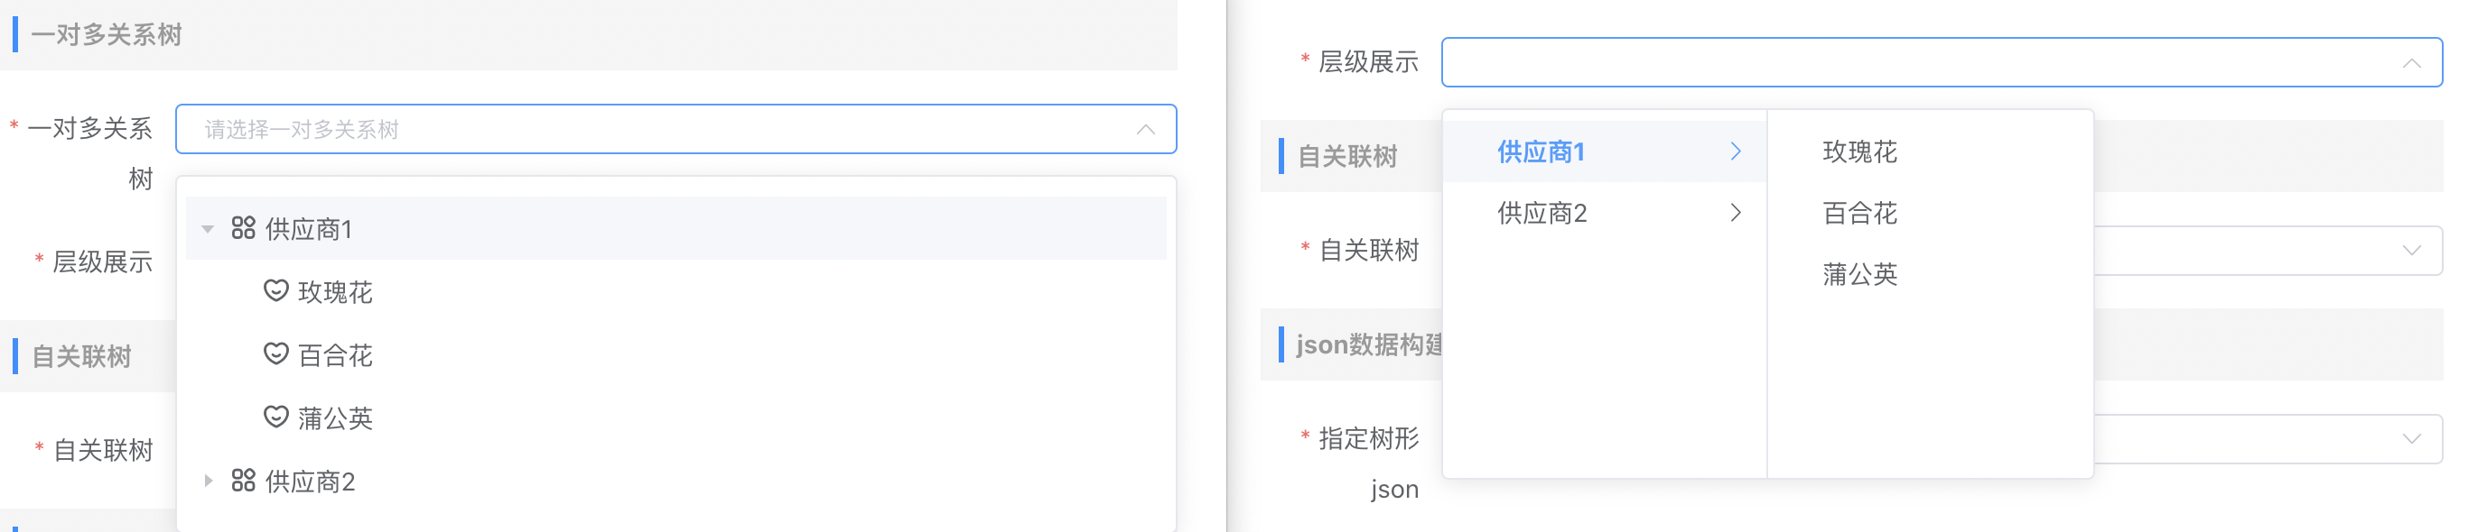Close the 一对多关系树 dropdown via its arrow
The height and width of the screenshot is (532, 2487).
(x=1145, y=129)
